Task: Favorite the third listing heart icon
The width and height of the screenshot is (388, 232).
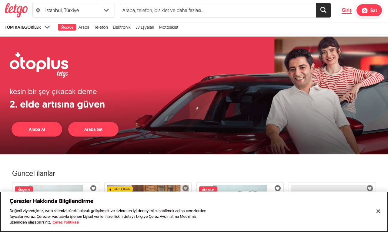Action: [x=278, y=188]
